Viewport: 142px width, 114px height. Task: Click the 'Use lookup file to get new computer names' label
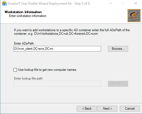[x=47, y=70]
